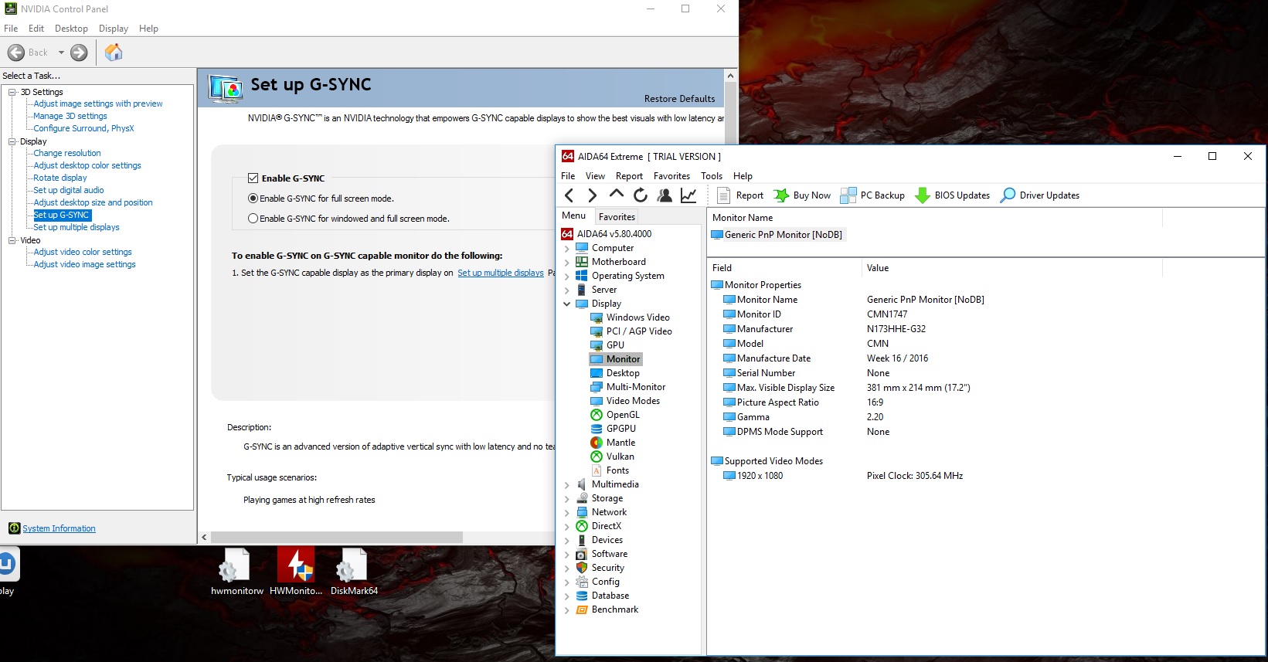The height and width of the screenshot is (662, 1268).
Task: Click Driver Updates toolbar button
Action: click(1039, 195)
